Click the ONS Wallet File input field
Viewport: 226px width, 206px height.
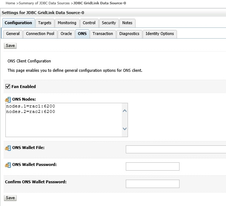click(176, 149)
